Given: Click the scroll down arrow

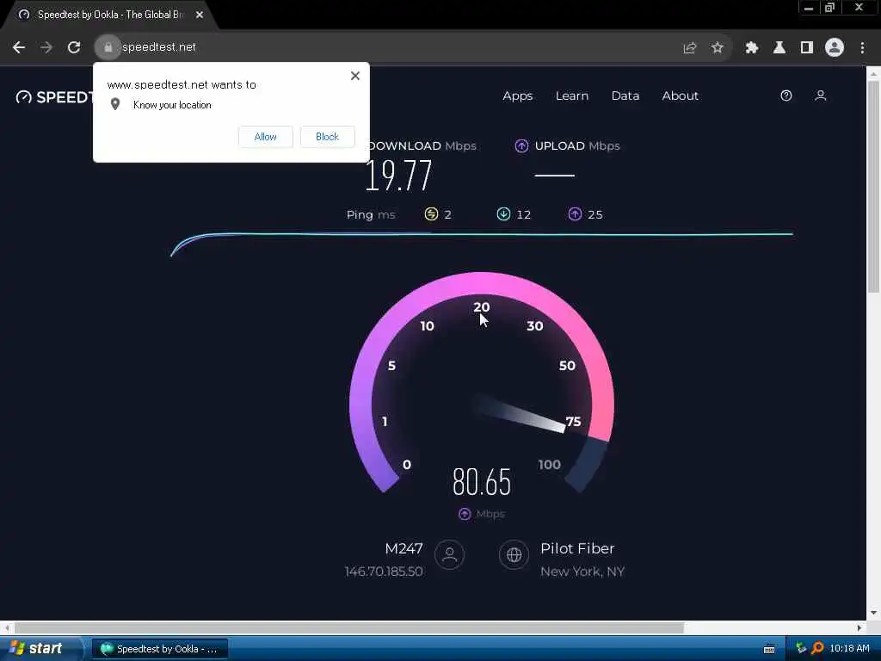Looking at the screenshot, I should click(873, 613).
